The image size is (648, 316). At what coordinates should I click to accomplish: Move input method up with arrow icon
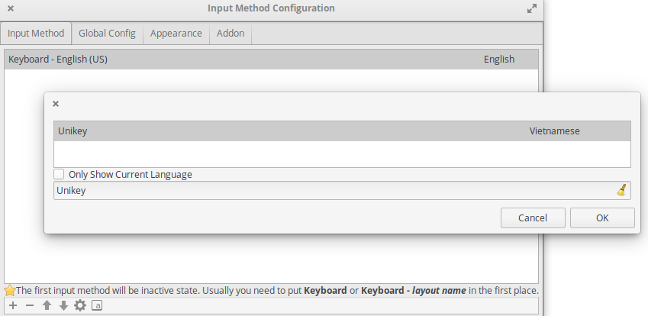click(x=47, y=305)
